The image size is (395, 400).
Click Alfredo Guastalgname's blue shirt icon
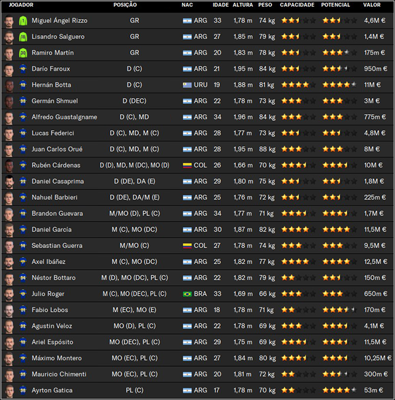(x=23, y=117)
